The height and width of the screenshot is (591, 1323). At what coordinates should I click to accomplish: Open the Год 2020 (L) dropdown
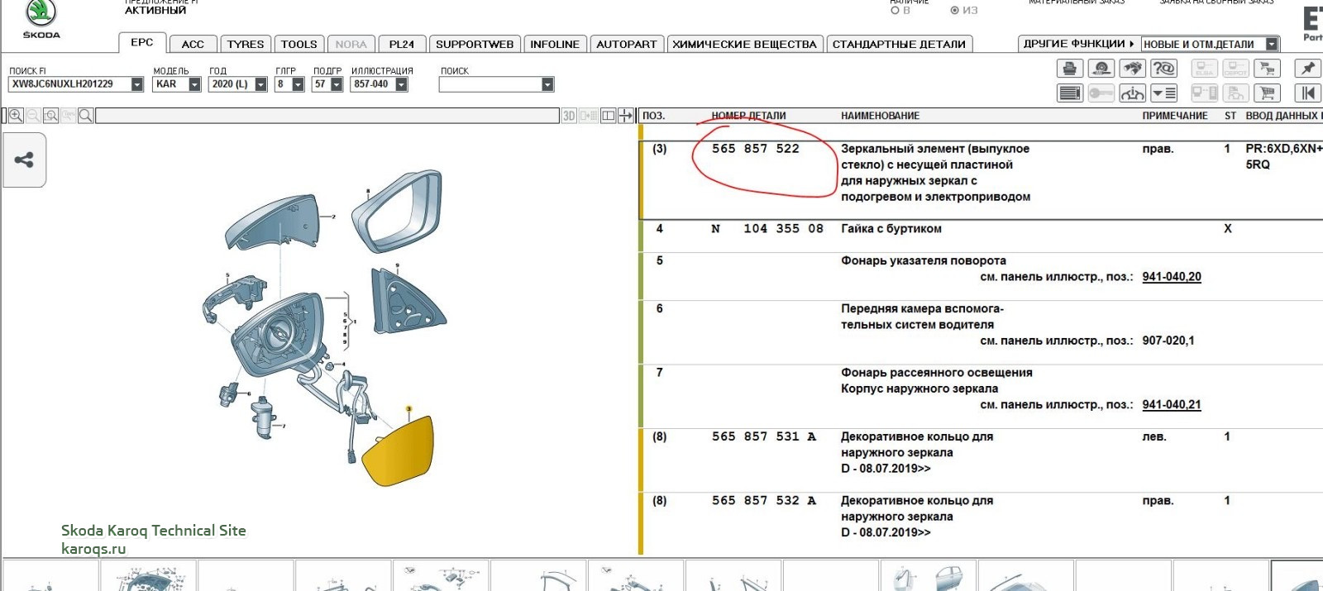click(x=260, y=84)
